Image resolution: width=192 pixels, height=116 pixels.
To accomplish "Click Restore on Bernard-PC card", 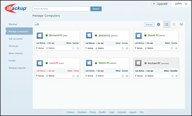I will (50, 48).
